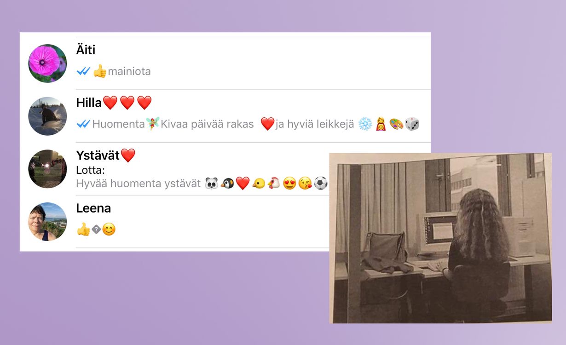Click the panda emoji in Ystävät message

pos(212,184)
